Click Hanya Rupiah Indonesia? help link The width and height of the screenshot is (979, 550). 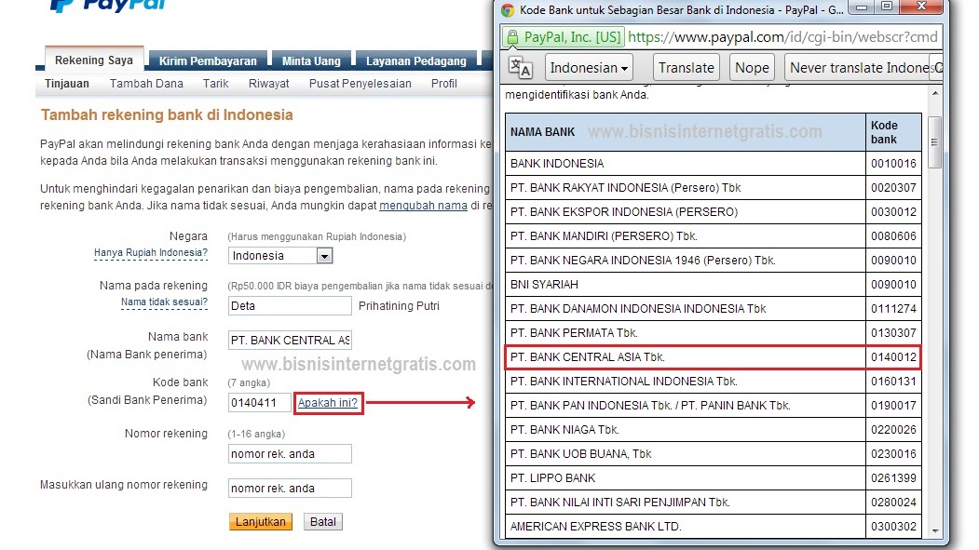[151, 252]
